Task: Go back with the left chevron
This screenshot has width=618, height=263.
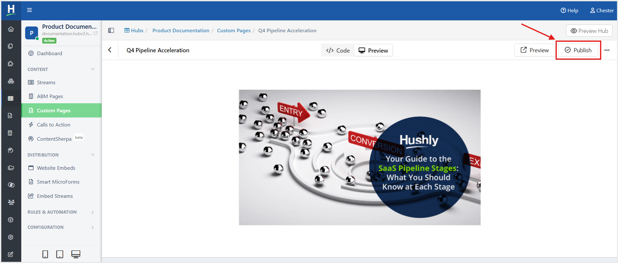Action: pos(110,50)
